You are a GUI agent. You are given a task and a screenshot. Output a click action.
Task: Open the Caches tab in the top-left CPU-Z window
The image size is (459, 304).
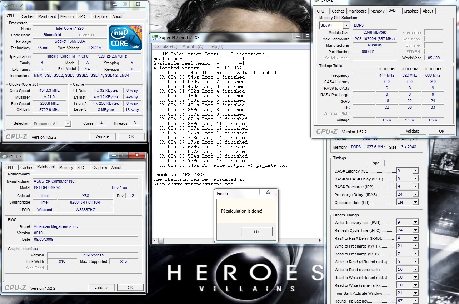(28, 16)
